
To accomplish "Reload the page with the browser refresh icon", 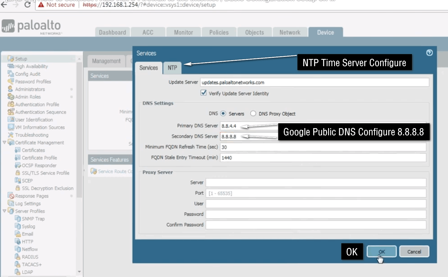I will pos(27,5).
